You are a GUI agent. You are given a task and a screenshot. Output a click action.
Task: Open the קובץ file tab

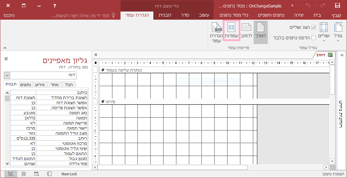(x=337, y=16)
